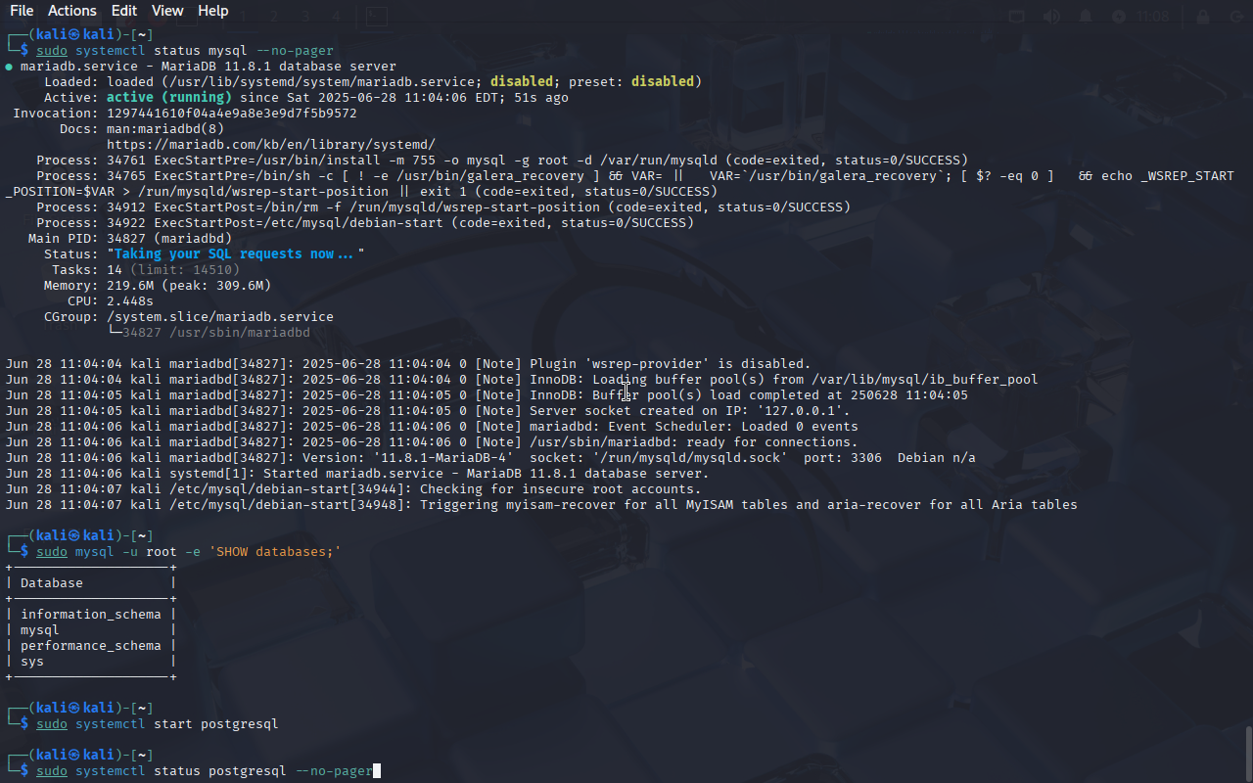Viewport: 1253px width, 783px height.
Task: Switch to workspace 4 in panel
Action: (336, 17)
